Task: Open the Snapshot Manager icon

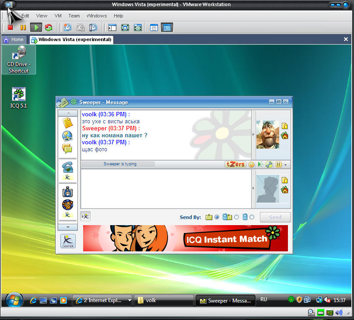Action: tap(93, 28)
